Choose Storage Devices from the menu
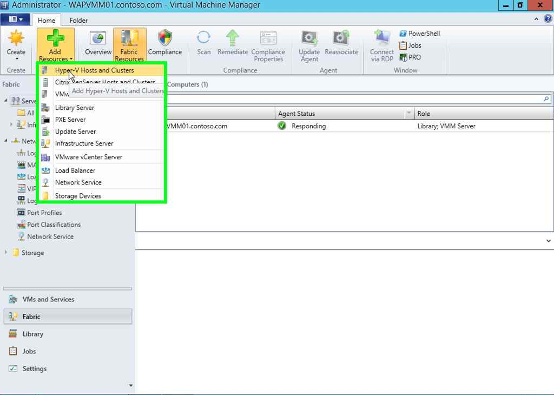This screenshot has height=395, width=554. tap(101, 196)
